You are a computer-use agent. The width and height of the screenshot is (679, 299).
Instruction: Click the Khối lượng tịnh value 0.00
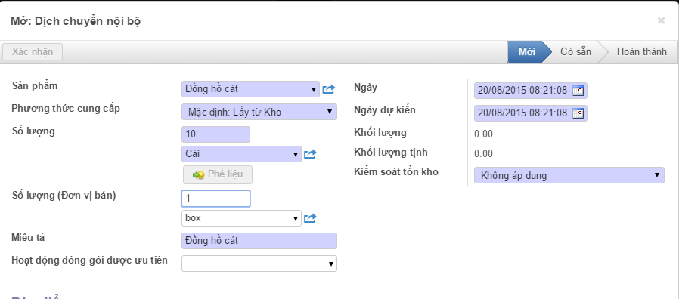pyautogui.click(x=483, y=153)
